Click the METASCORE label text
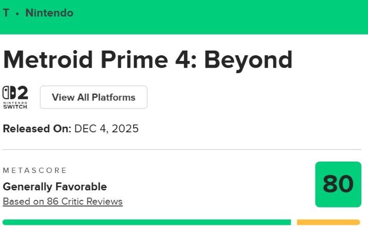The width and height of the screenshot is (368, 240). (35, 171)
